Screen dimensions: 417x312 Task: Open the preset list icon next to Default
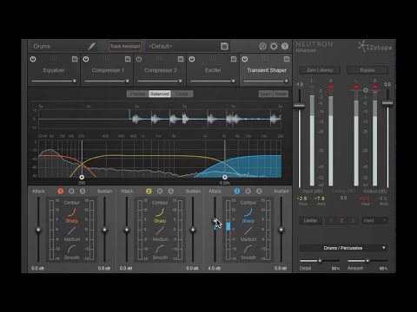(x=224, y=46)
